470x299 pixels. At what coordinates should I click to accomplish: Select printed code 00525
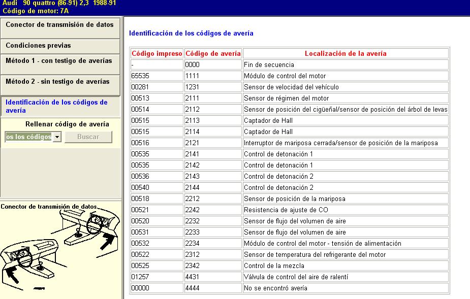pos(157,265)
